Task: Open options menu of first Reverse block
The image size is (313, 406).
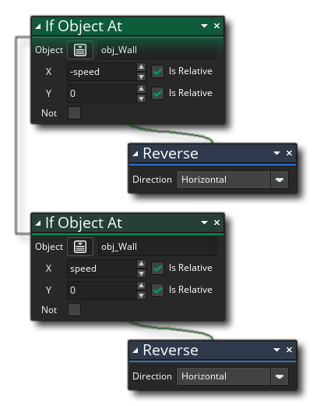Action: coord(276,153)
